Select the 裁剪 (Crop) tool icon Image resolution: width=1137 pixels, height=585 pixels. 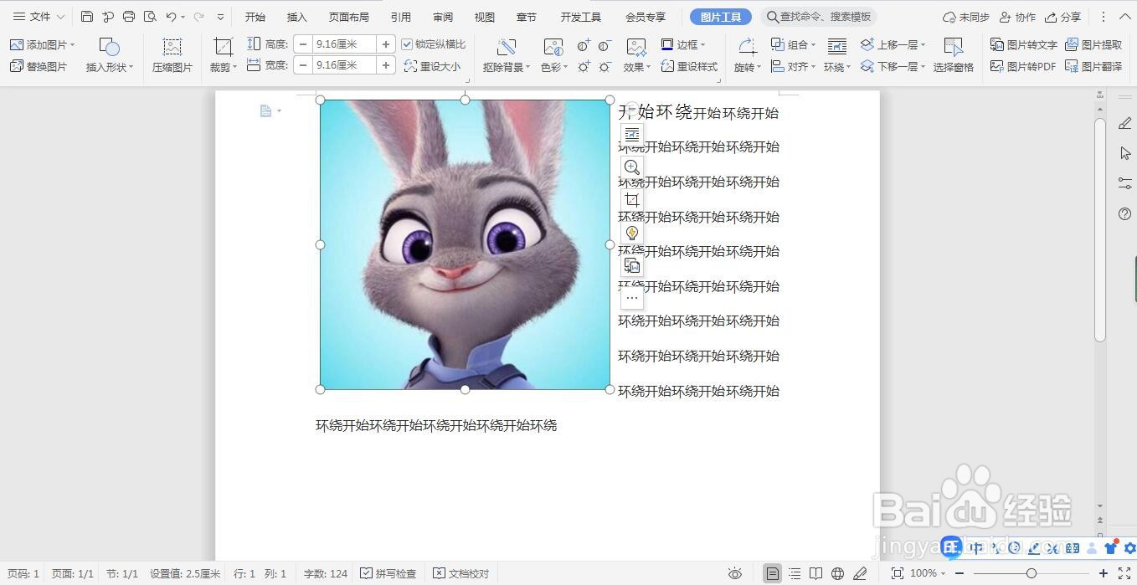coord(223,47)
